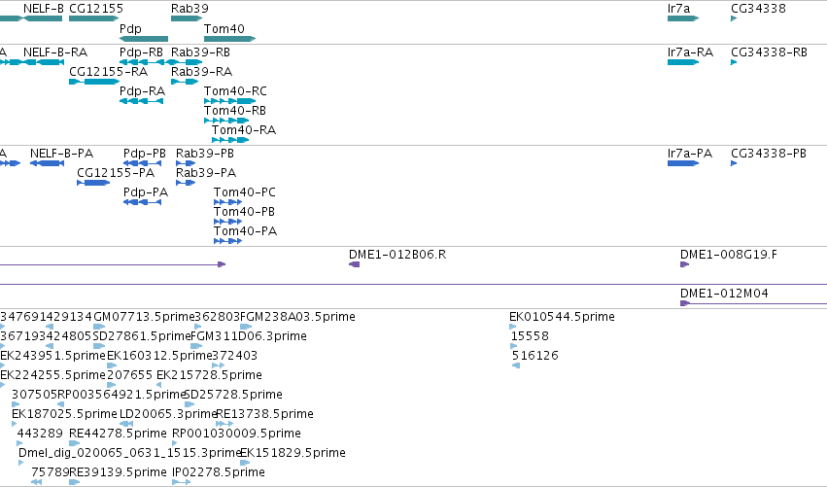Open the Tom40-RA transcript label
827x487 pixels.
click(x=244, y=130)
